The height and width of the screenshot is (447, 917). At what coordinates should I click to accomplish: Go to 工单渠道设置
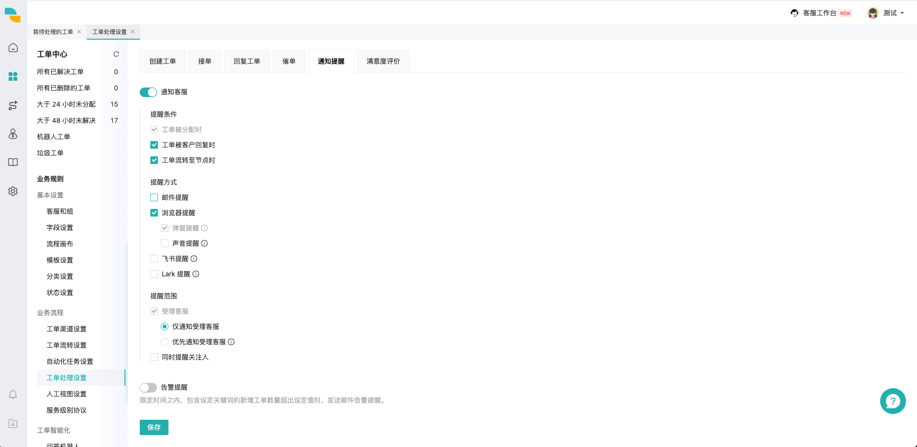tap(67, 329)
